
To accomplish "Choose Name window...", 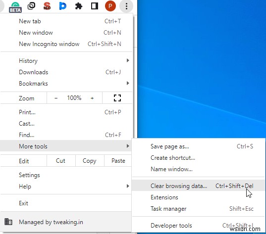I will click(199, 169).
